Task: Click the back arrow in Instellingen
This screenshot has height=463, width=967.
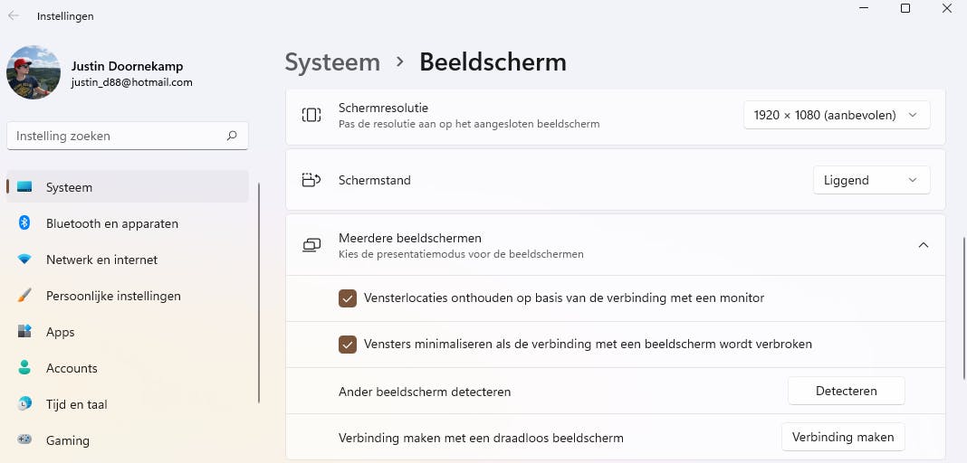Action: click(14, 15)
